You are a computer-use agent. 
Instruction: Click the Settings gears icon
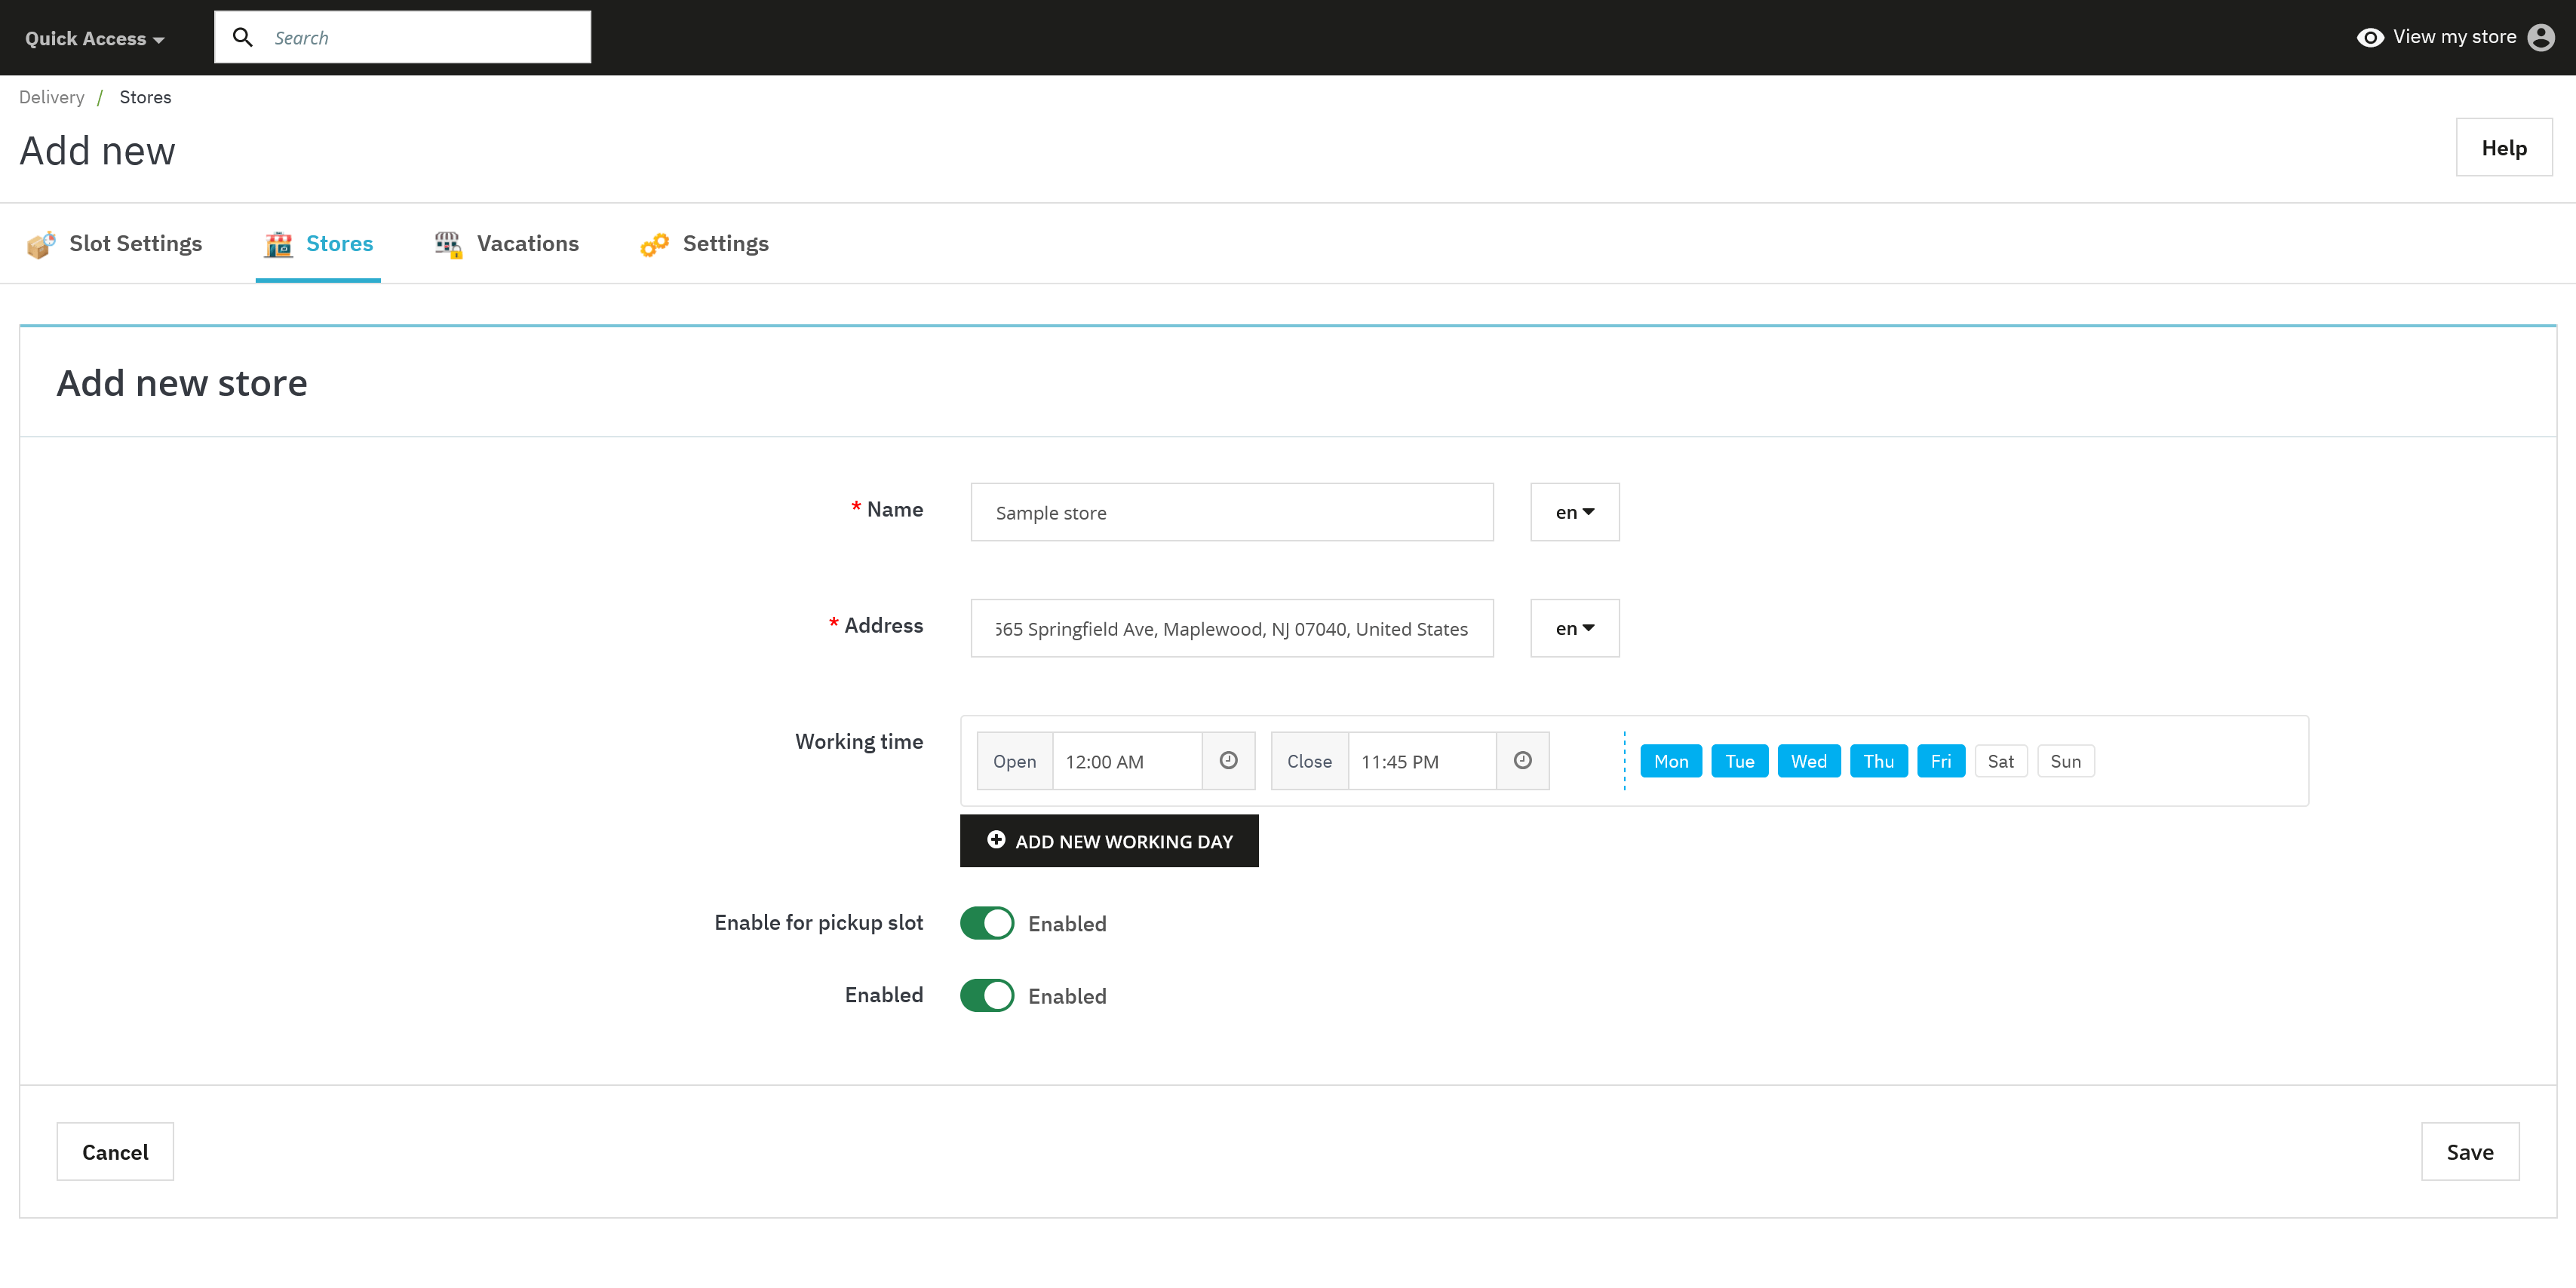click(x=654, y=244)
